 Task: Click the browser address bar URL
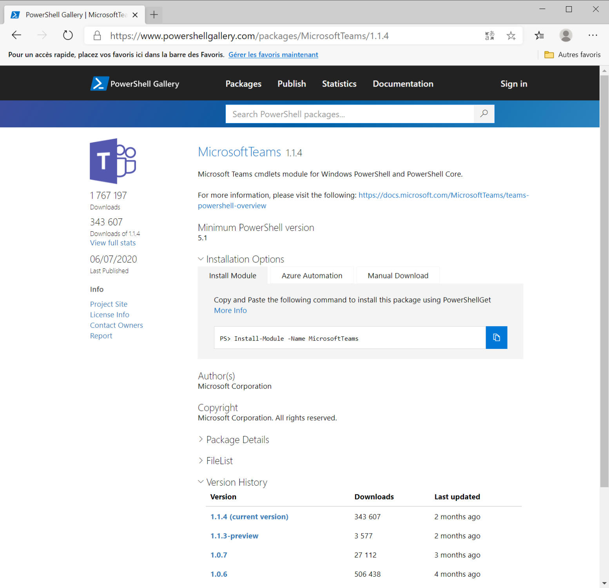(249, 36)
